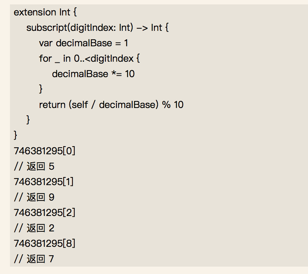Click the '746381295[0]' expression line
Image resolution: width=308 pixels, height=274 pixels.
click(x=44, y=151)
